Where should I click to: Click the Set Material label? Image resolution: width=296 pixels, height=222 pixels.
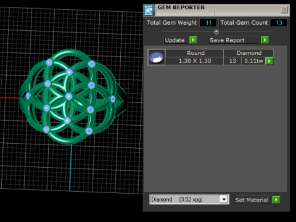[x=252, y=200]
